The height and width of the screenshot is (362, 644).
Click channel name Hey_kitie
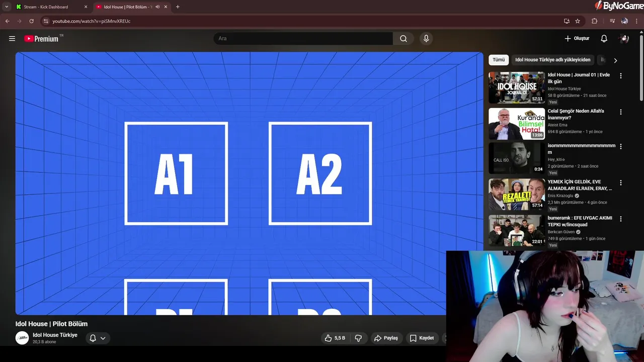click(556, 159)
